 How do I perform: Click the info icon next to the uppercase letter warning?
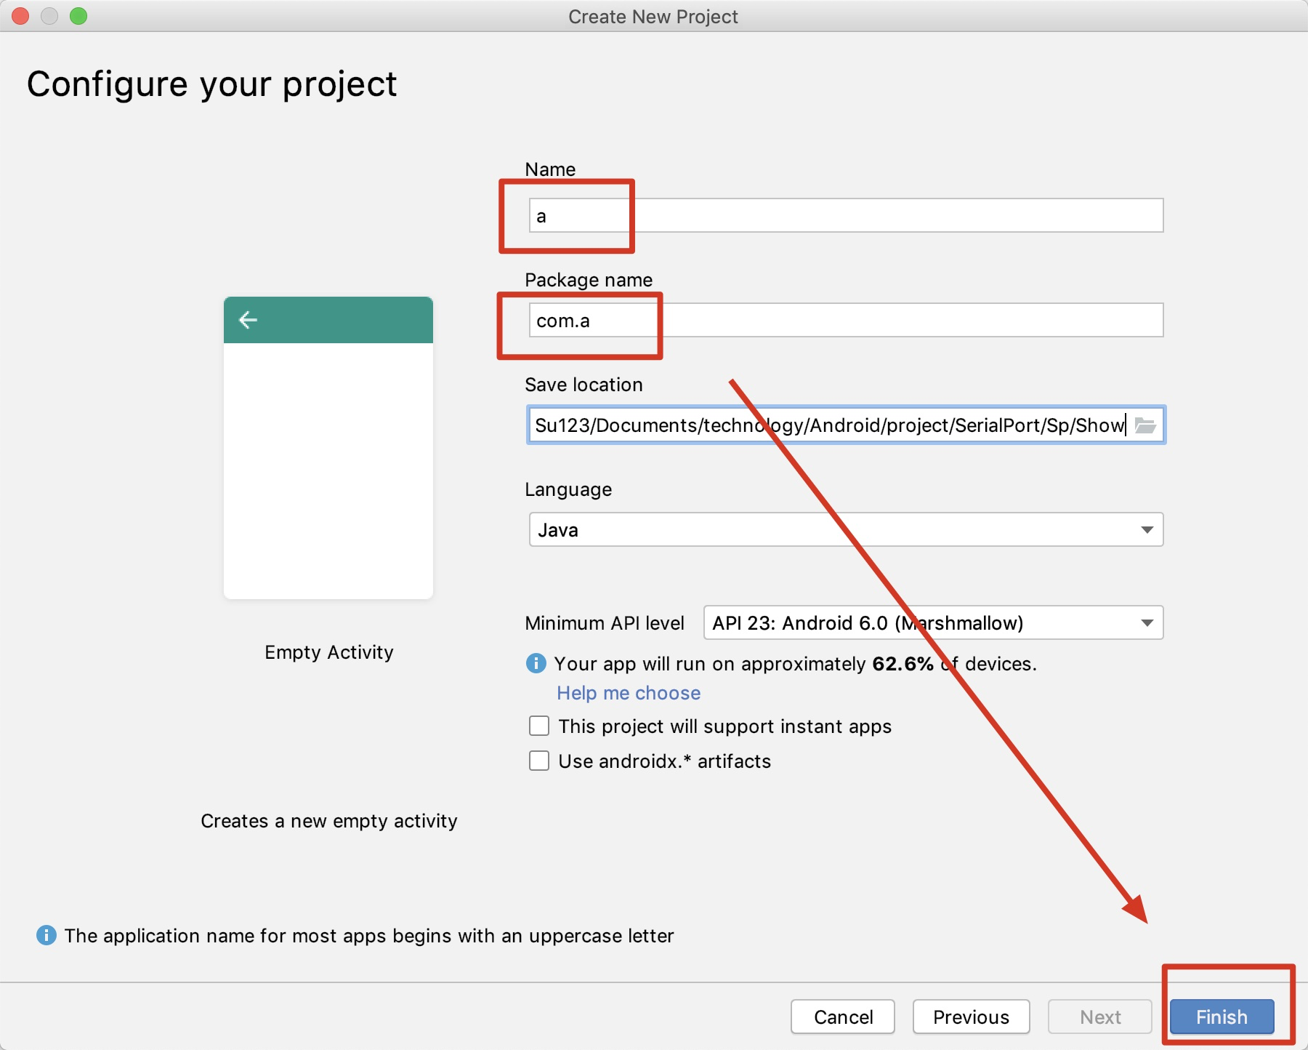pos(46,935)
